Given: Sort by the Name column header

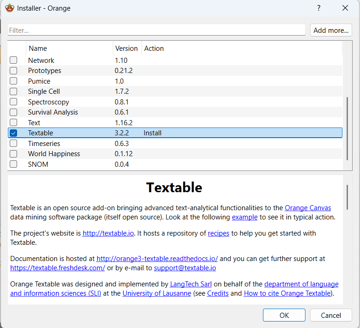Looking at the screenshot, I should pos(70,48).
